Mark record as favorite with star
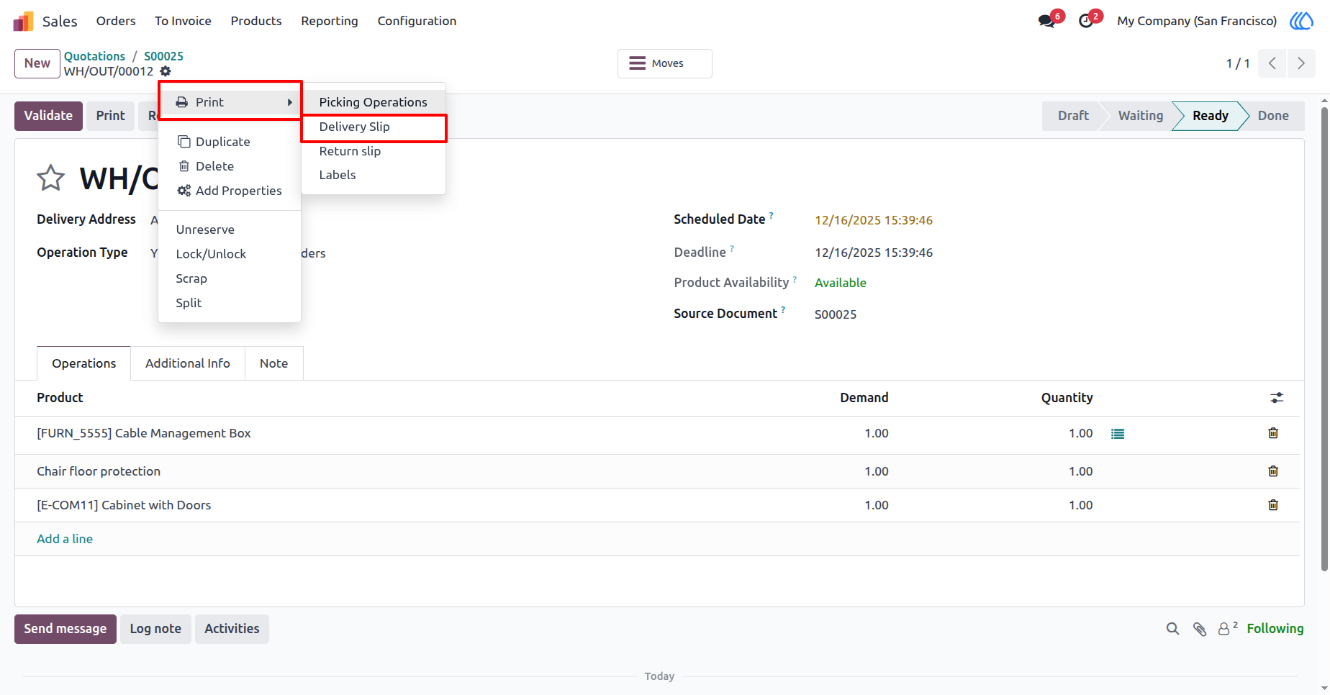Image resolution: width=1330 pixels, height=695 pixels. (50, 178)
